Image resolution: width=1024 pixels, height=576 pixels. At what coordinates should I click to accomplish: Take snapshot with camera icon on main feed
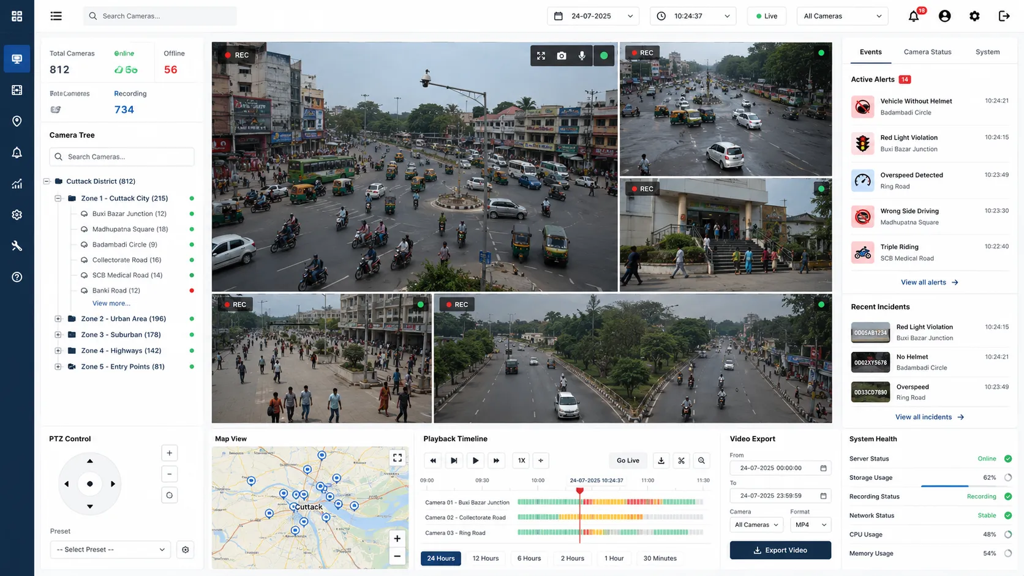pyautogui.click(x=561, y=56)
